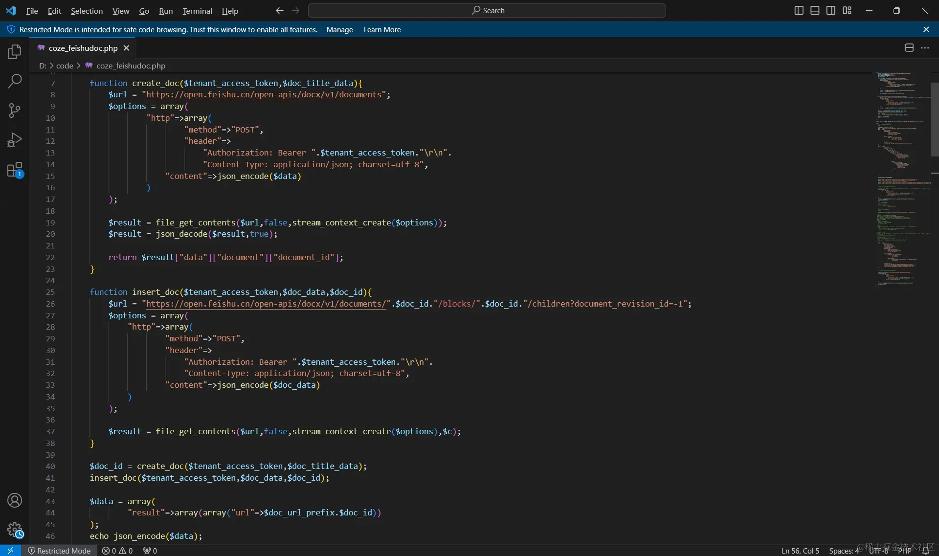Open the Extensions view
The image size is (939, 556).
coord(15,170)
